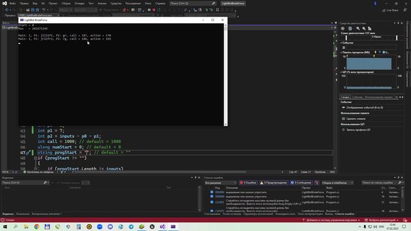Open the Git menu

click(43, 3)
